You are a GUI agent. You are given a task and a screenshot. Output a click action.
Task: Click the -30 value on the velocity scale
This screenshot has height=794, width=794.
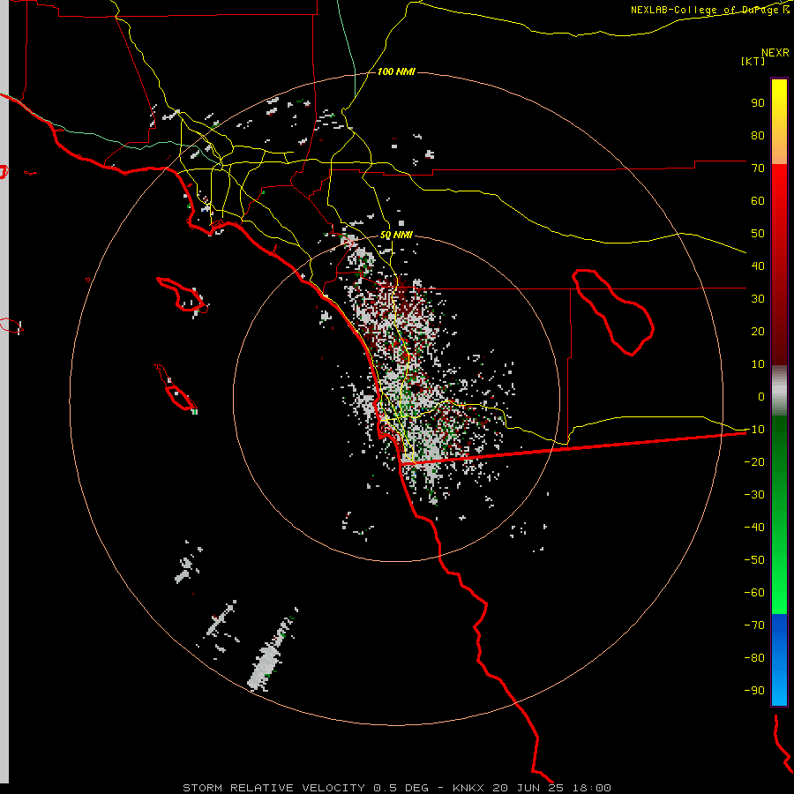tap(754, 495)
